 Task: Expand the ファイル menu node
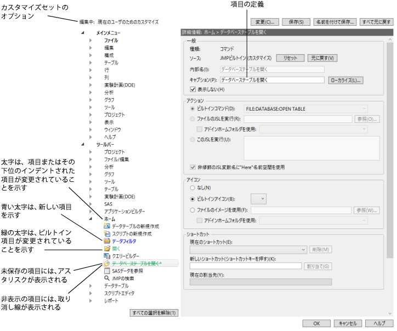coord(90,40)
